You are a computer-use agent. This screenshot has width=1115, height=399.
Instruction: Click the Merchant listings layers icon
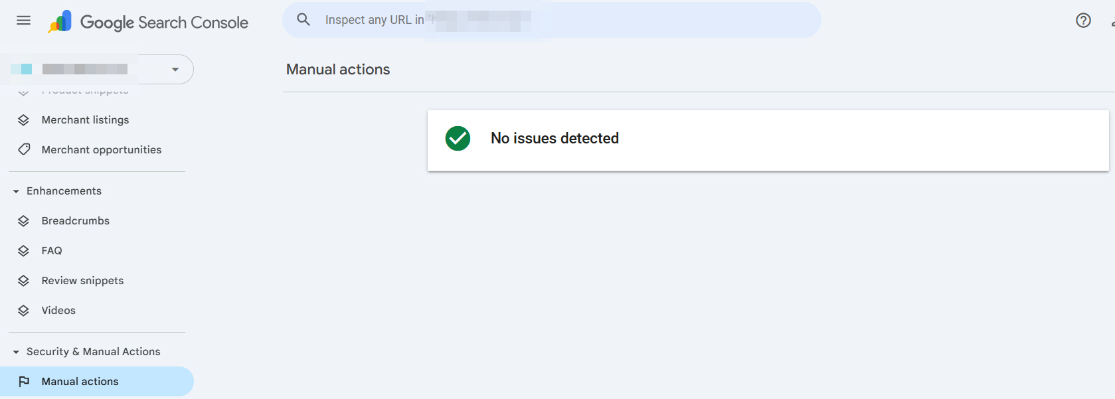pyautogui.click(x=24, y=120)
